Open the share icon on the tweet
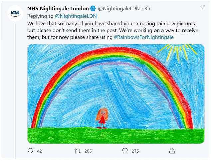 click(172, 151)
